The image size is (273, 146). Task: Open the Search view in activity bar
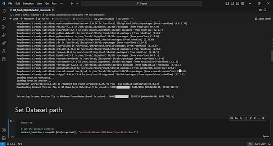pos(4,19)
